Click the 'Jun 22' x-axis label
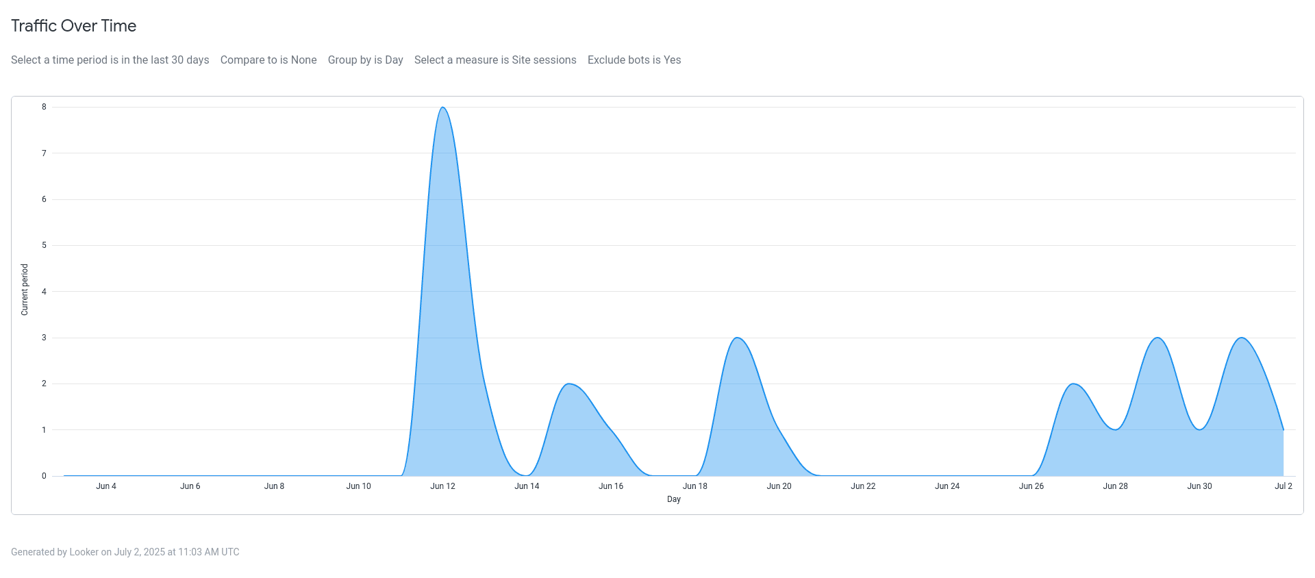Viewport: 1315px width, 578px height. click(x=863, y=486)
